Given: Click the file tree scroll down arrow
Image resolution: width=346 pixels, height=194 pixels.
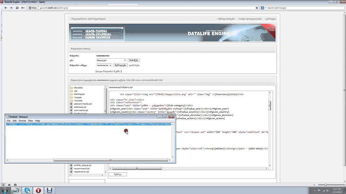Looking at the screenshot, I should (106, 172).
